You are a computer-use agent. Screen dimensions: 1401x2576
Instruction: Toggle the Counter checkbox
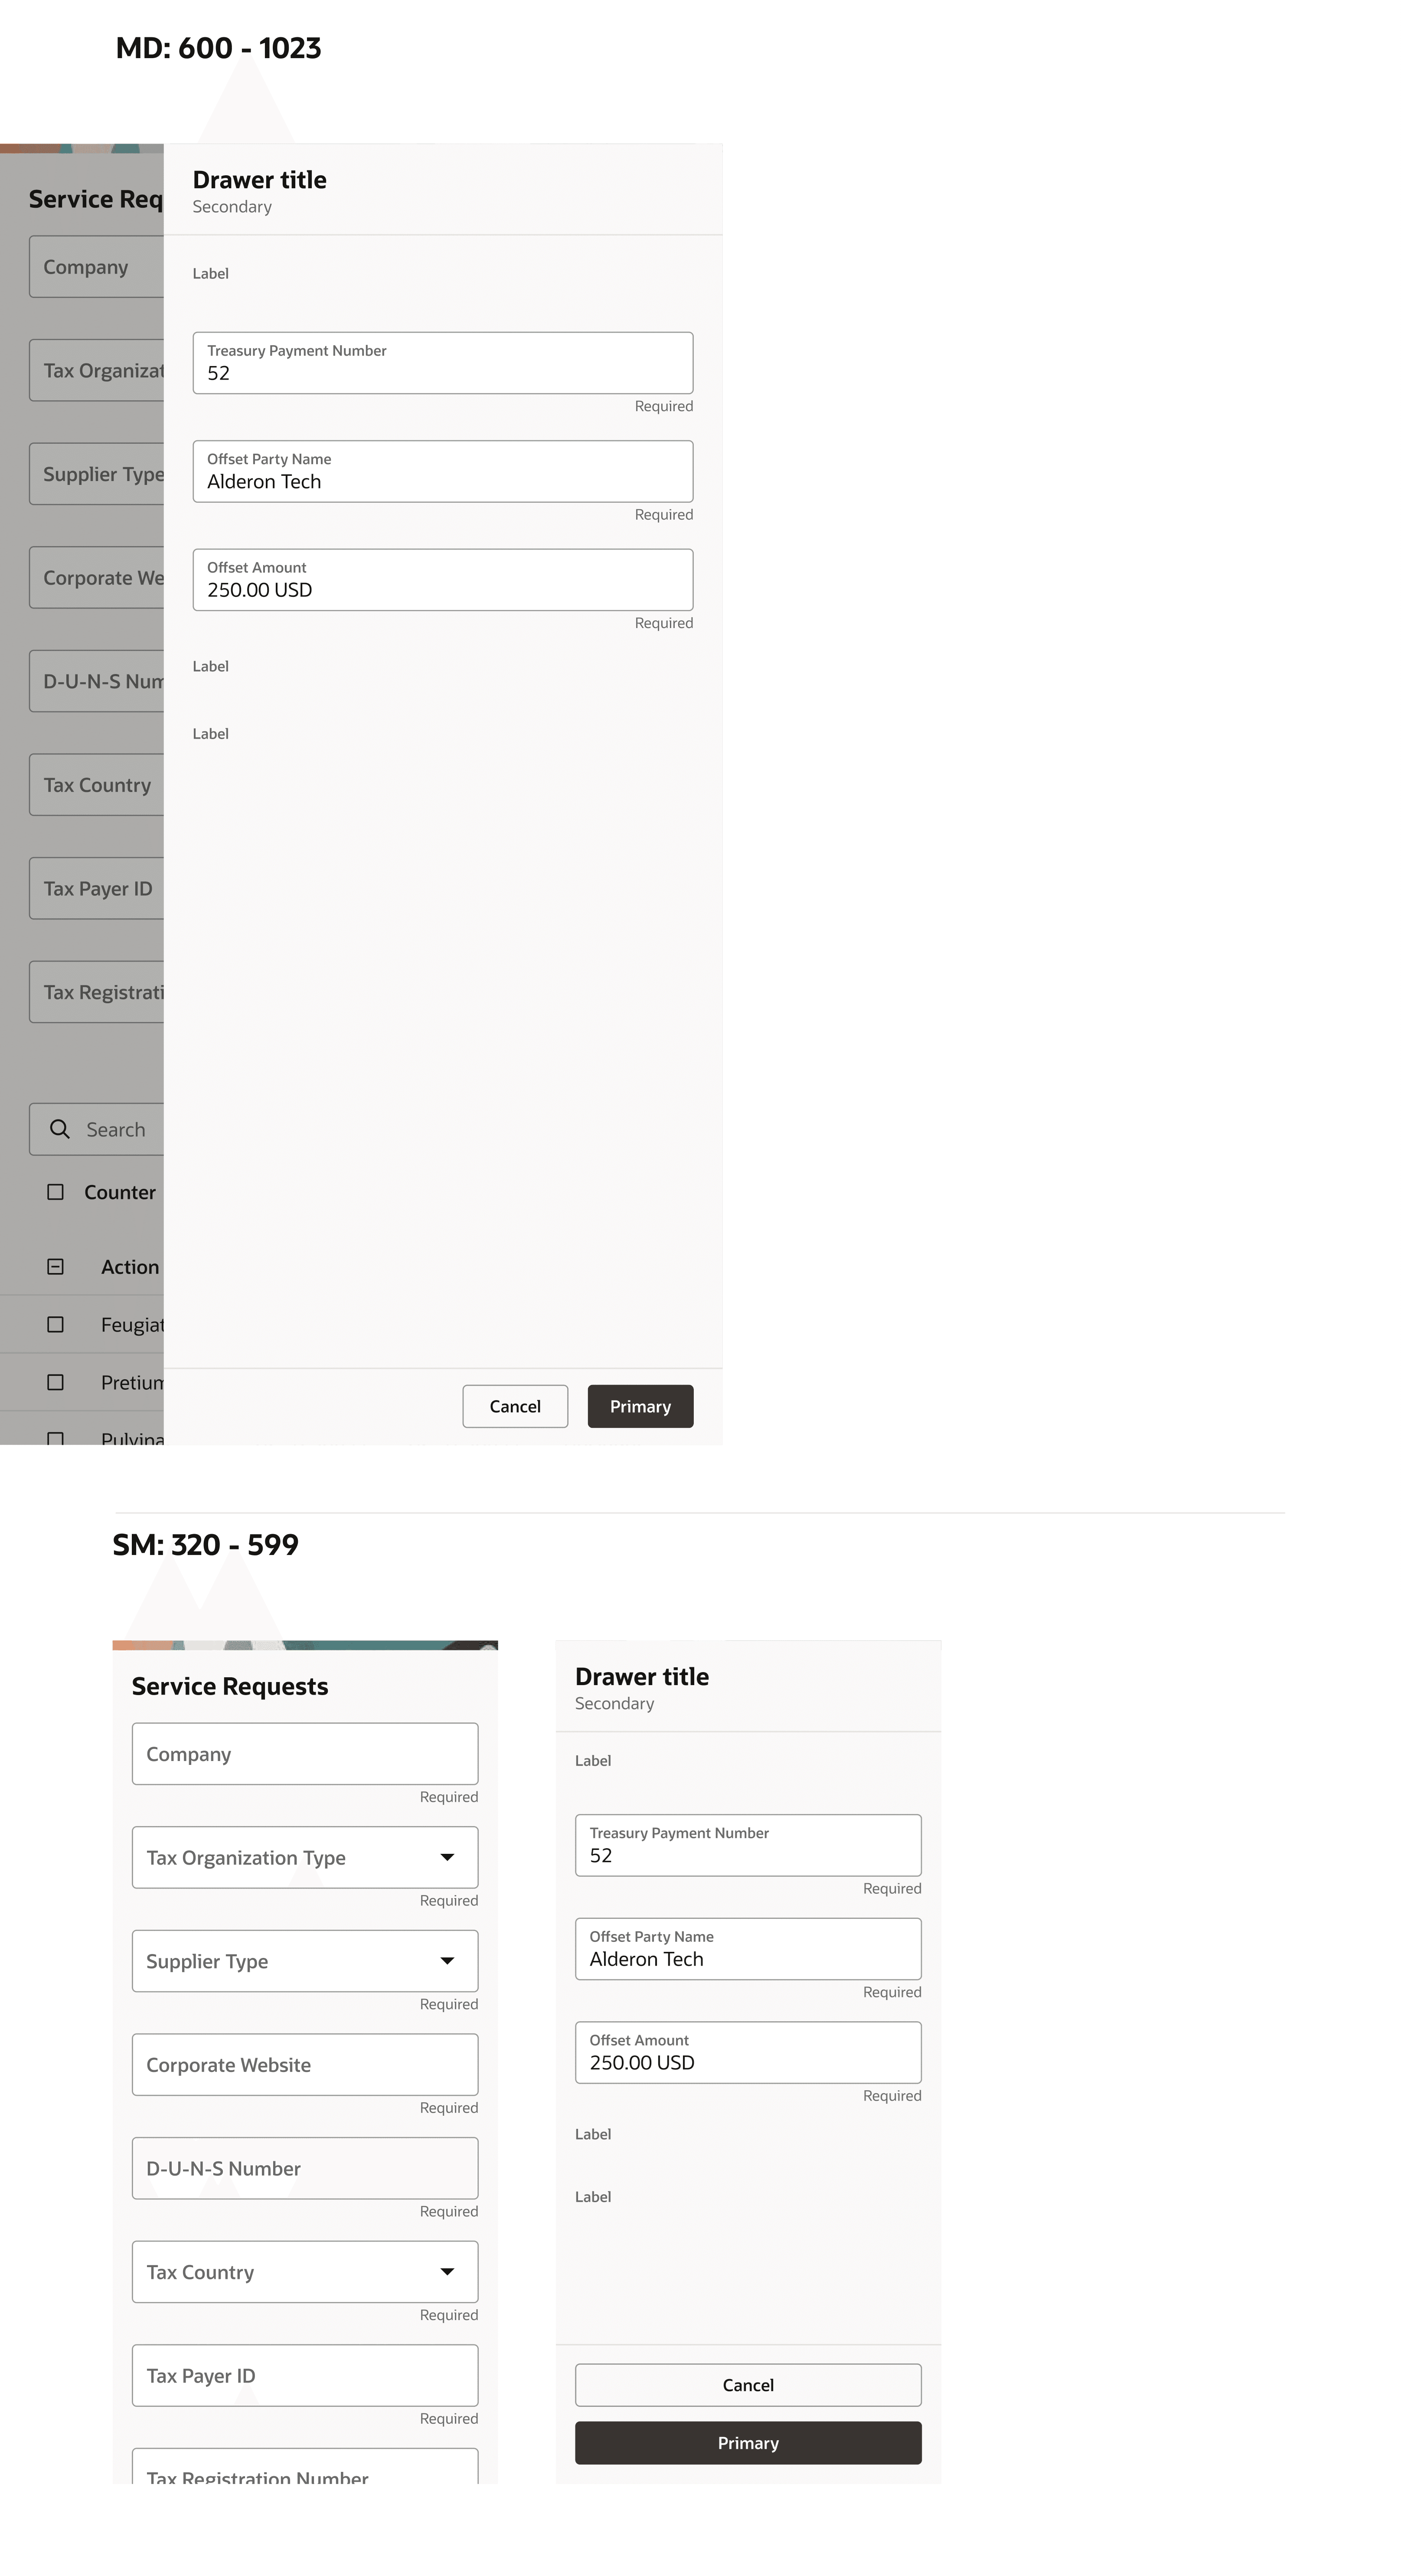[56, 1192]
